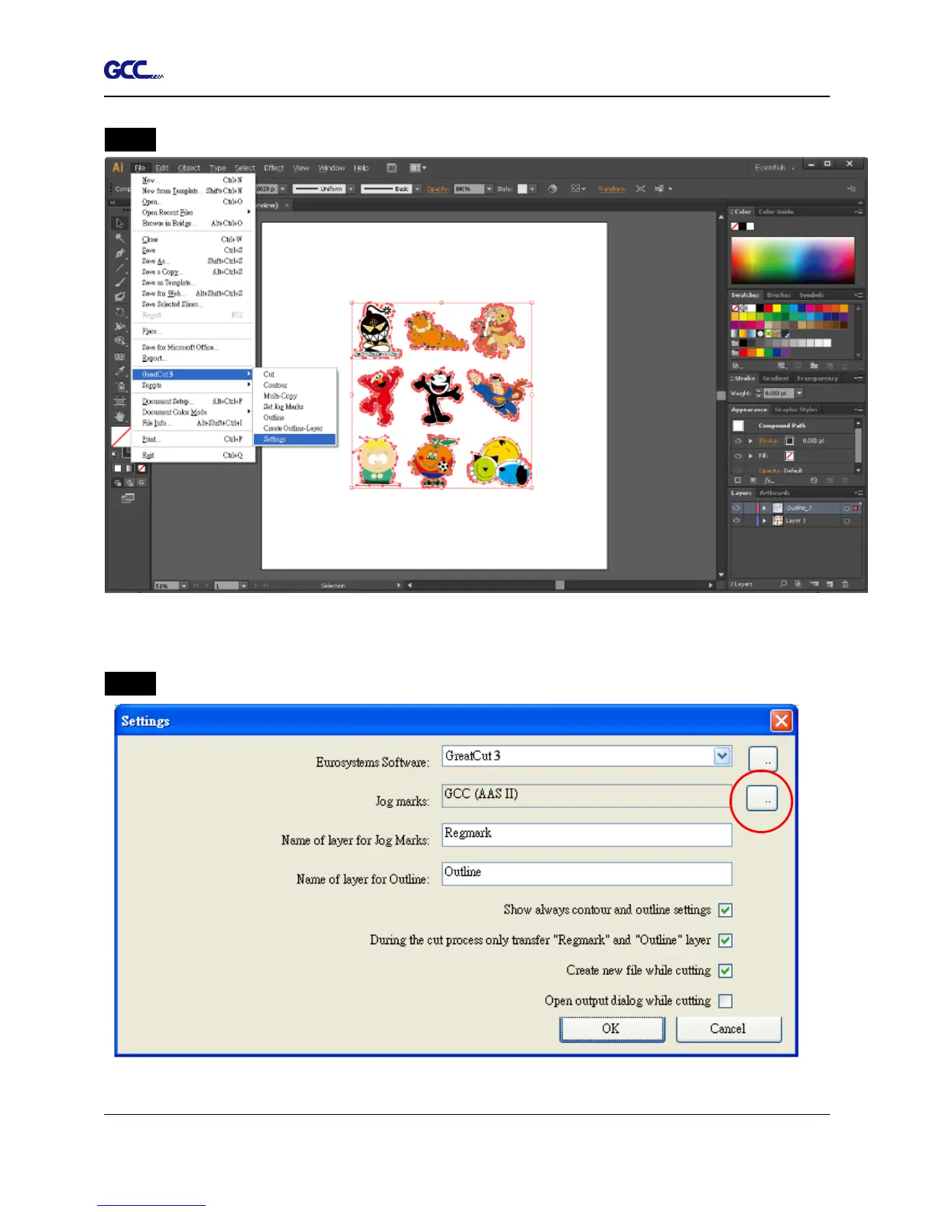Click the browse button beside Jog marks

click(x=762, y=799)
